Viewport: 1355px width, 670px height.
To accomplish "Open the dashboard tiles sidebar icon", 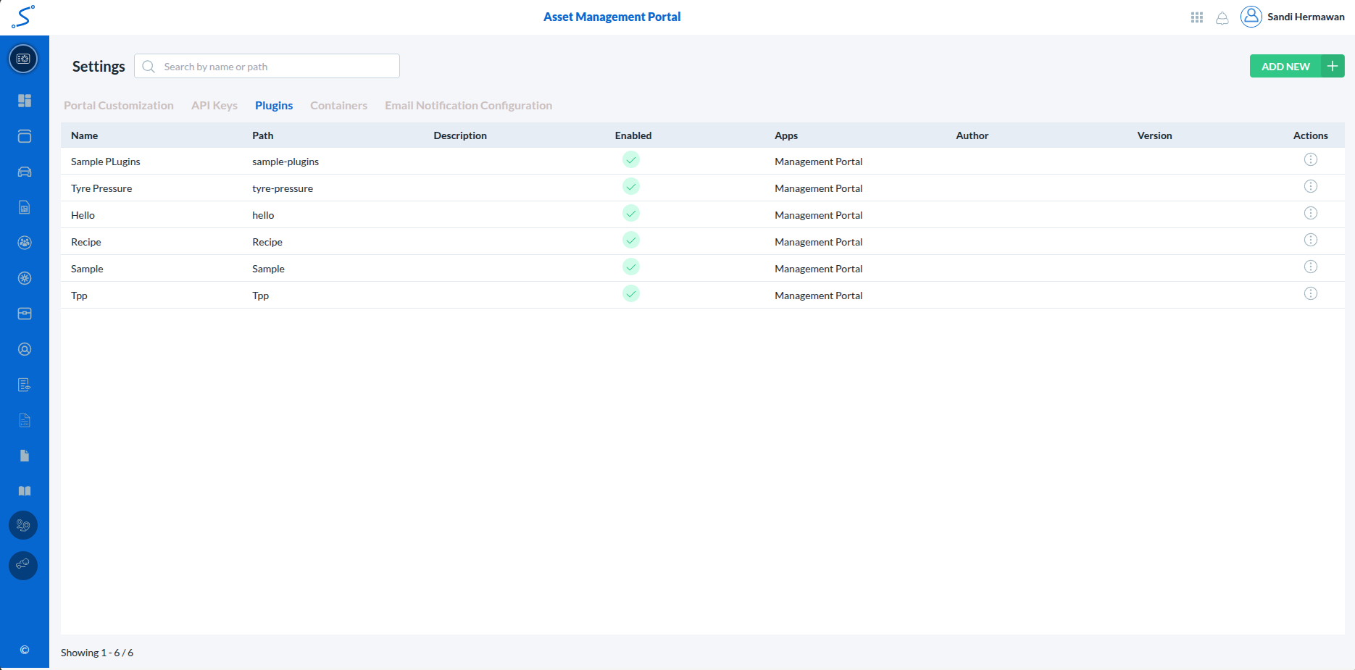I will tap(25, 101).
